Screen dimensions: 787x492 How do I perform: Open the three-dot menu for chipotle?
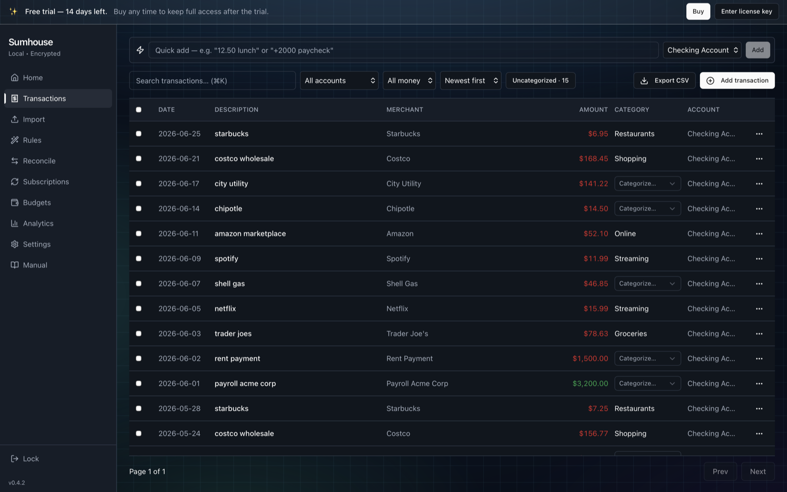tap(759, 209)
